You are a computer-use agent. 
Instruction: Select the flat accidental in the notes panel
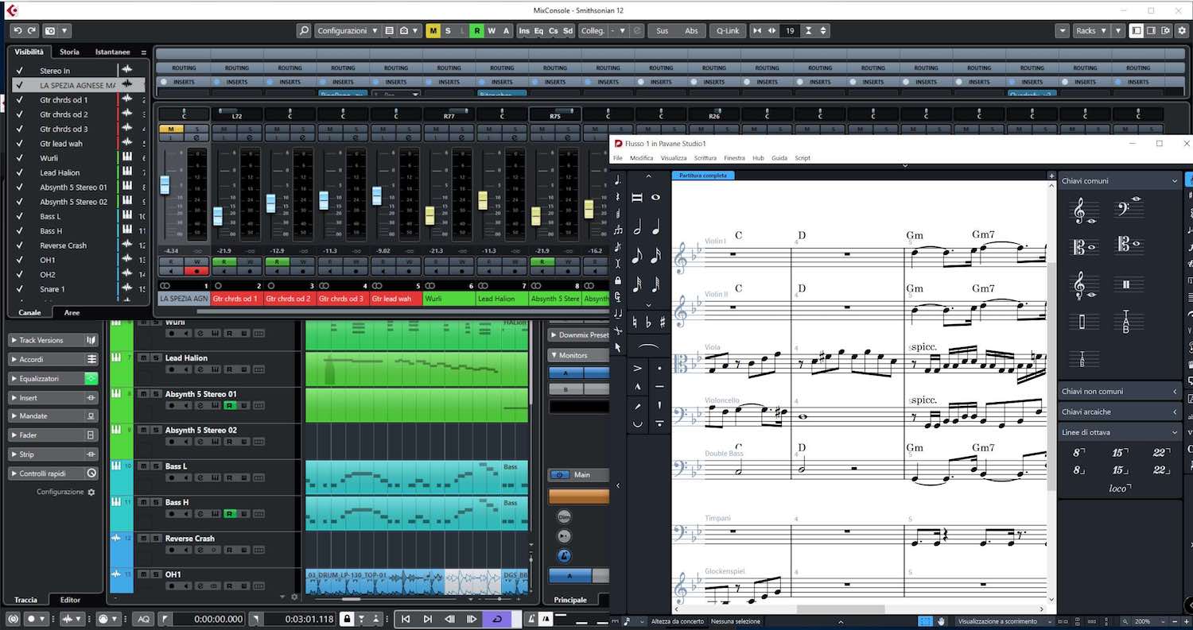pyautogui.click(x=648, y=322)
